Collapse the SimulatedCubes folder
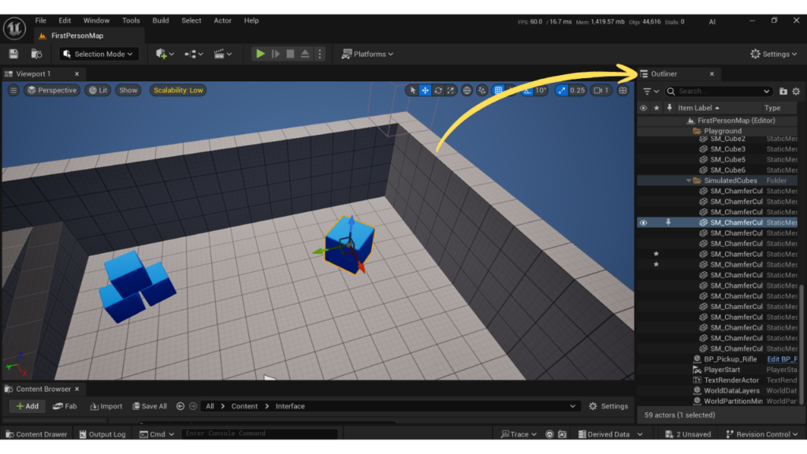This screenshot has height=454, width=807. [689, 180]
